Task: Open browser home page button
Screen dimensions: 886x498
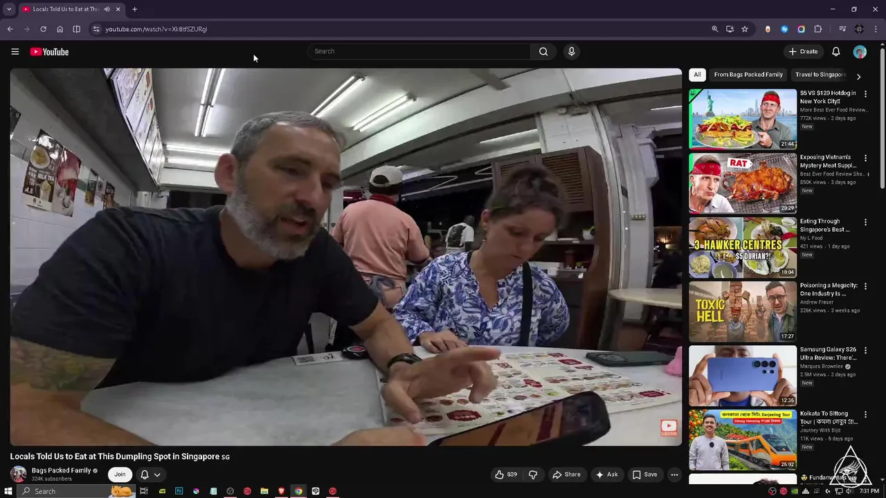Action: click(60, 29)
